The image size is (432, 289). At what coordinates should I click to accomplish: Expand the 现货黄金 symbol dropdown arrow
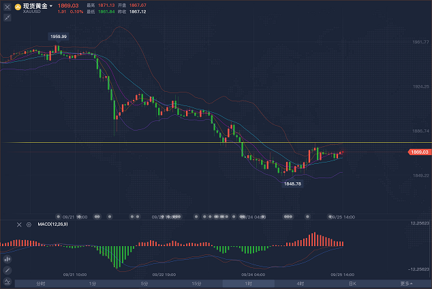click(51, 7)
